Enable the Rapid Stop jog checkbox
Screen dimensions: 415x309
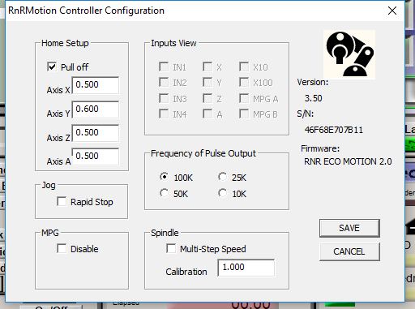click(x=62, y=201)
